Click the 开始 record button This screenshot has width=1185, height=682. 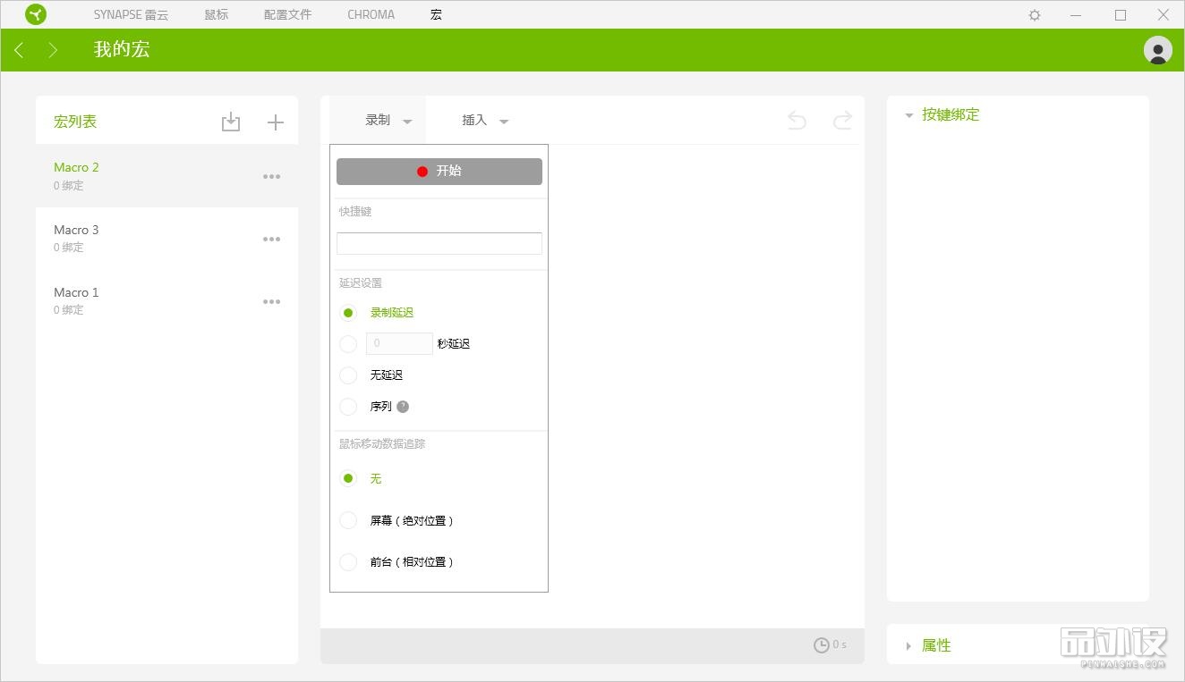pos(439,172)
